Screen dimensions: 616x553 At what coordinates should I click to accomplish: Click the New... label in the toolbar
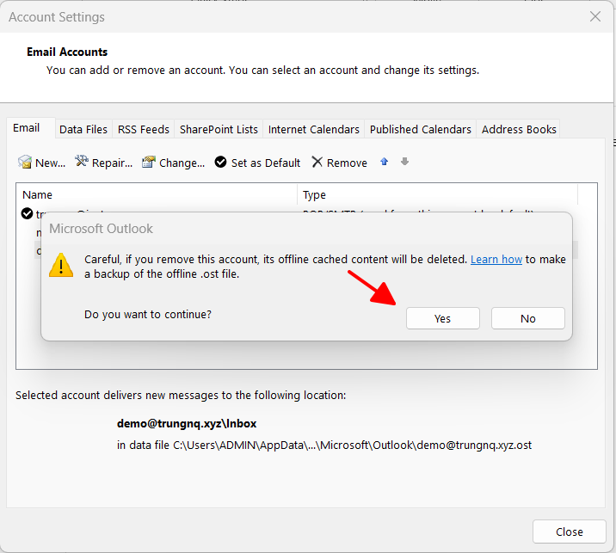tap(50, 163)
